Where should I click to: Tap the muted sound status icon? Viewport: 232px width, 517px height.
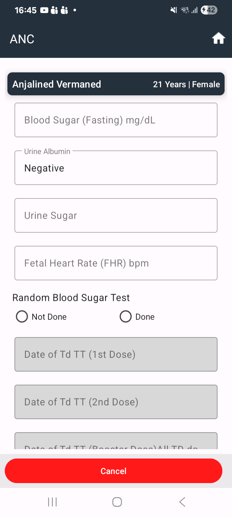[174, 10]
